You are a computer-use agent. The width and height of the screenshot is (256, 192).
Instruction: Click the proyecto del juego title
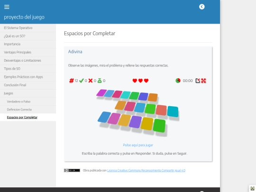tap(24, 17)
